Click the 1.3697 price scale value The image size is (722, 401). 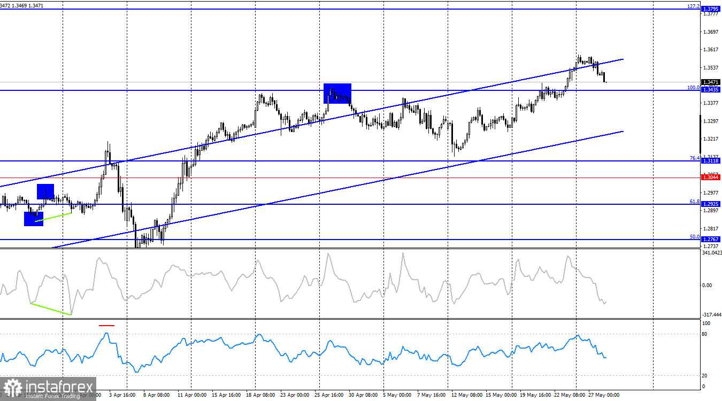pyautogui.click(x=711, y=32)
